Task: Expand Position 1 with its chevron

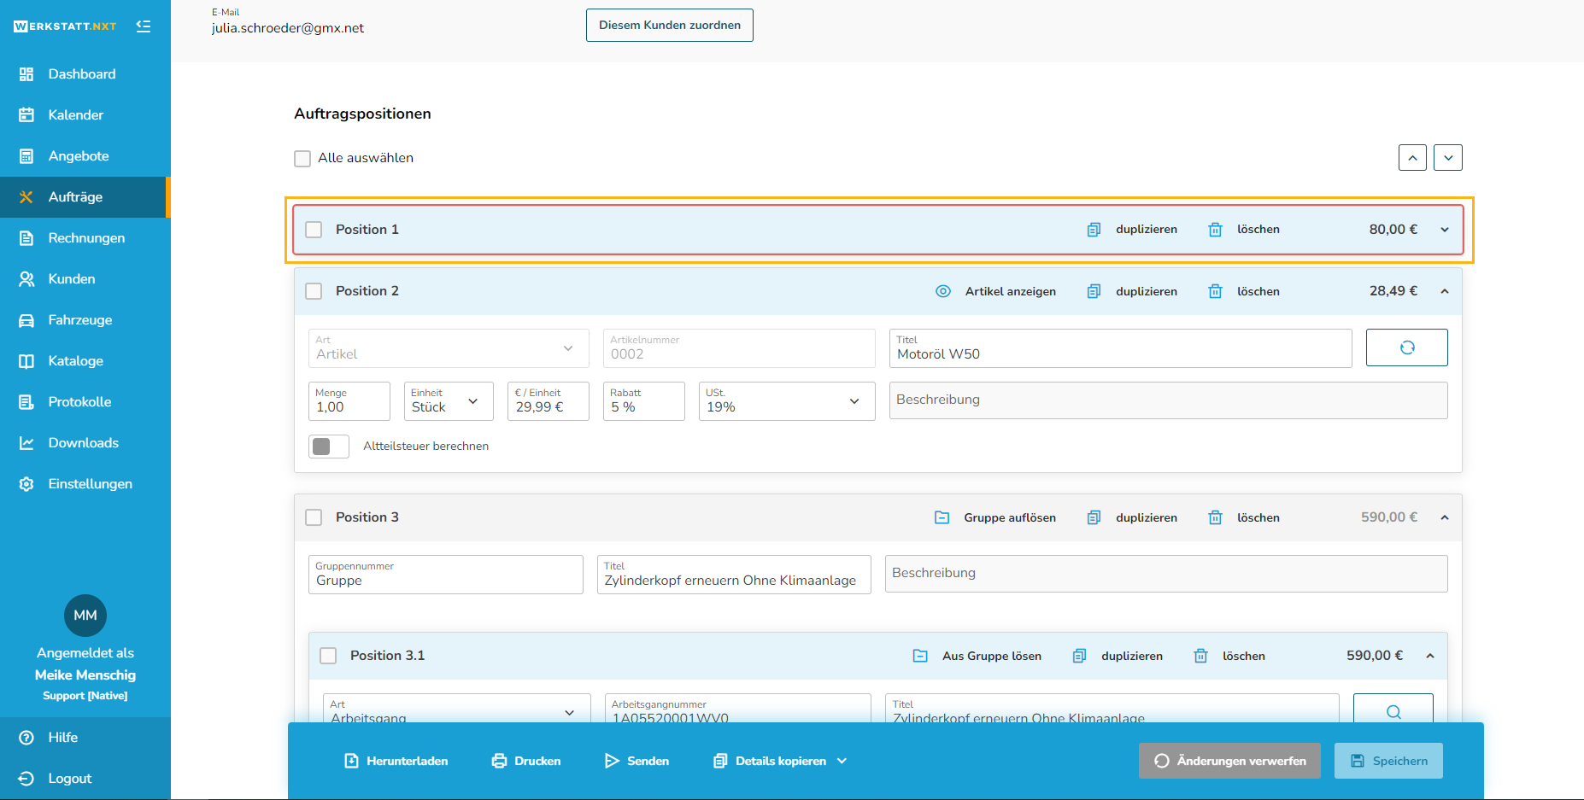Action: point(1445,230)
